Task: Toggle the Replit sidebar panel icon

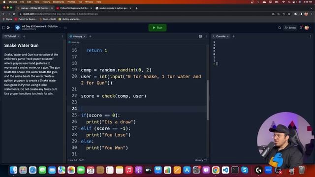Action: tap(3, 28)
